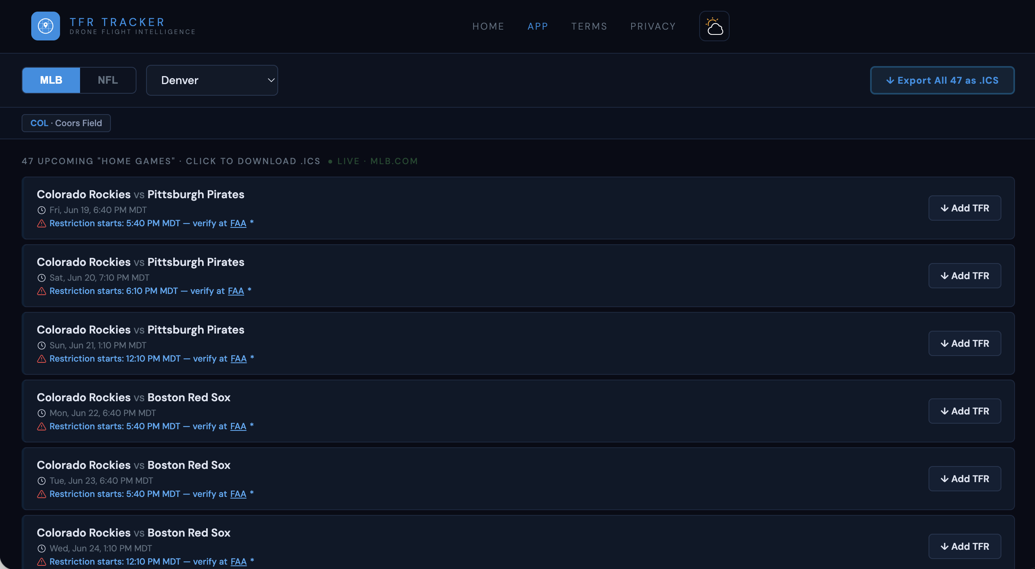Switch to the NFL league toggle
Viewport: 1035px width, 569px height.
[x=108, y=80]
